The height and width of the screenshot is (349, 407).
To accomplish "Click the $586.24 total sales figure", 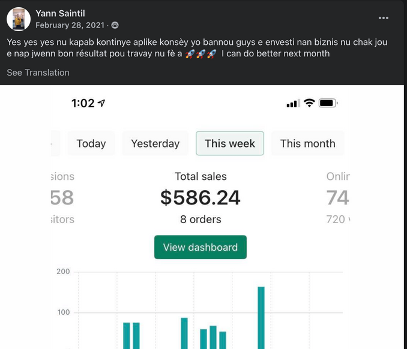I will click(x=200, y=197).
